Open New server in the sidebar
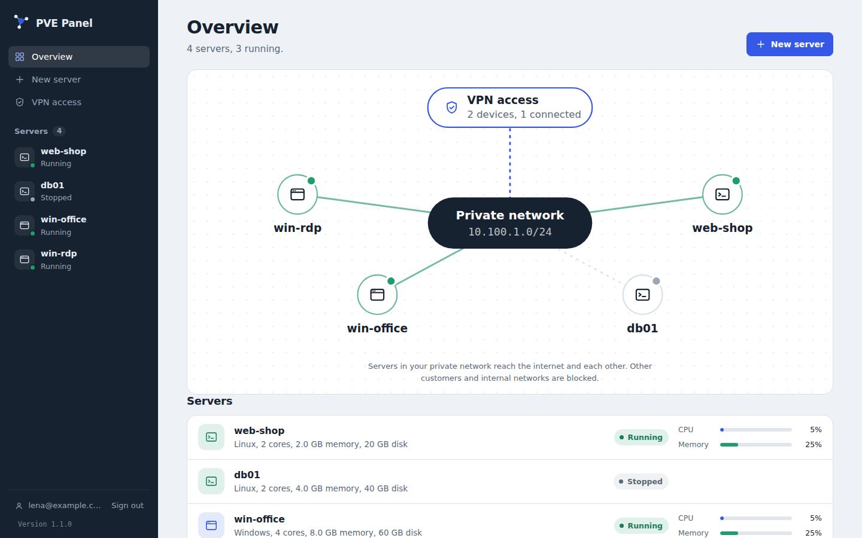 pyautogui.click(x=79, y=80)
